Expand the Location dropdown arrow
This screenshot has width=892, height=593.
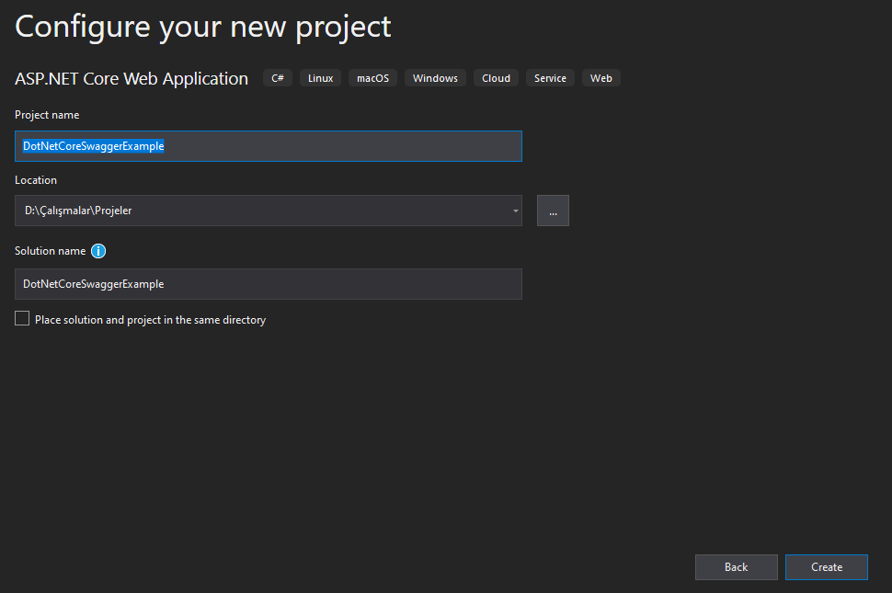[x=515, y=211]
